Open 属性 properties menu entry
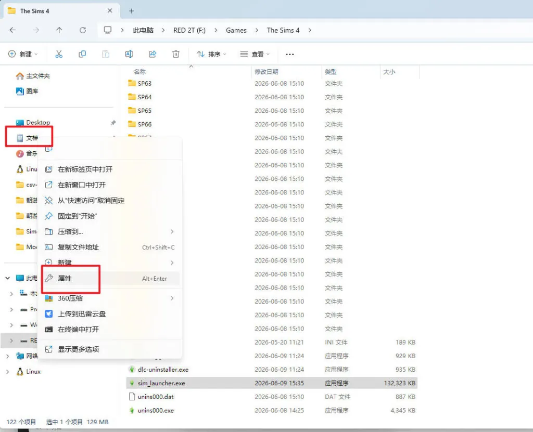This screenshot has width=533, height=432. pos(110,279)
